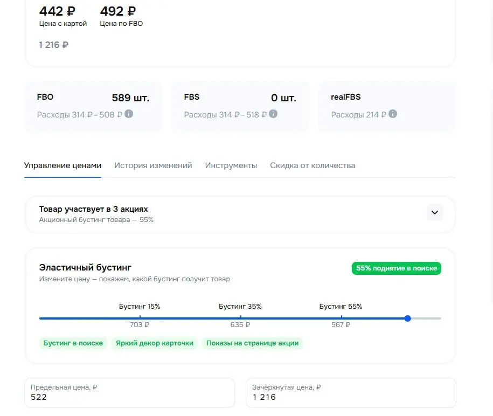Open the 'Управление ценами' tab

pos(63,165)
